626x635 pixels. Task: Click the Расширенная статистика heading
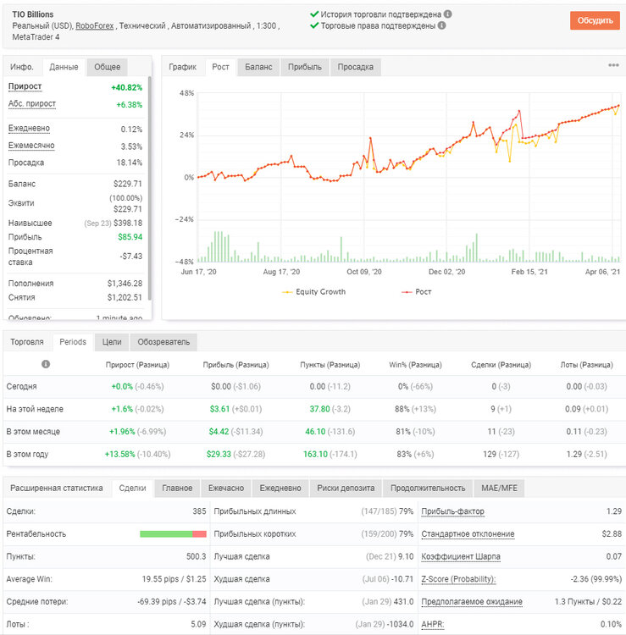(x=56, y=488)
